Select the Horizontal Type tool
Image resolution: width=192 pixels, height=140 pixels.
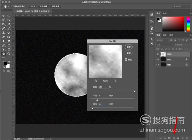[x=9, y=45]
